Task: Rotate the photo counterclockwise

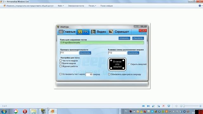Action: 154,106
